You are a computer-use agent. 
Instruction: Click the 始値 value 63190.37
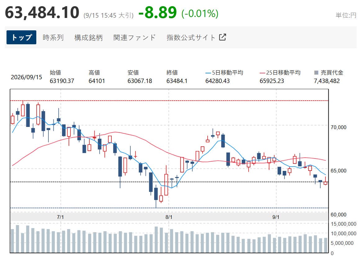[x=62, y=81]
